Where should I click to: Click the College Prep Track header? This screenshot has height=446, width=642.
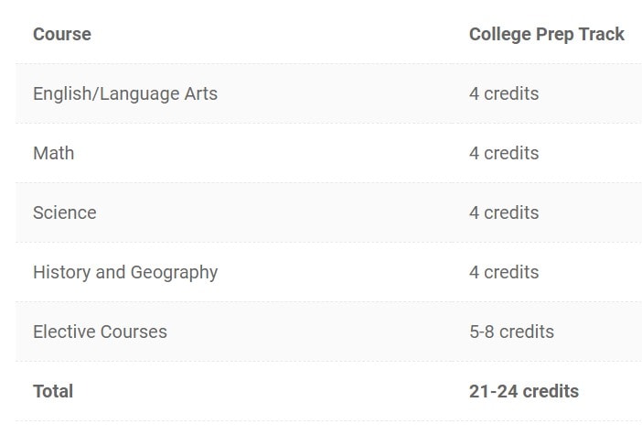547,35
